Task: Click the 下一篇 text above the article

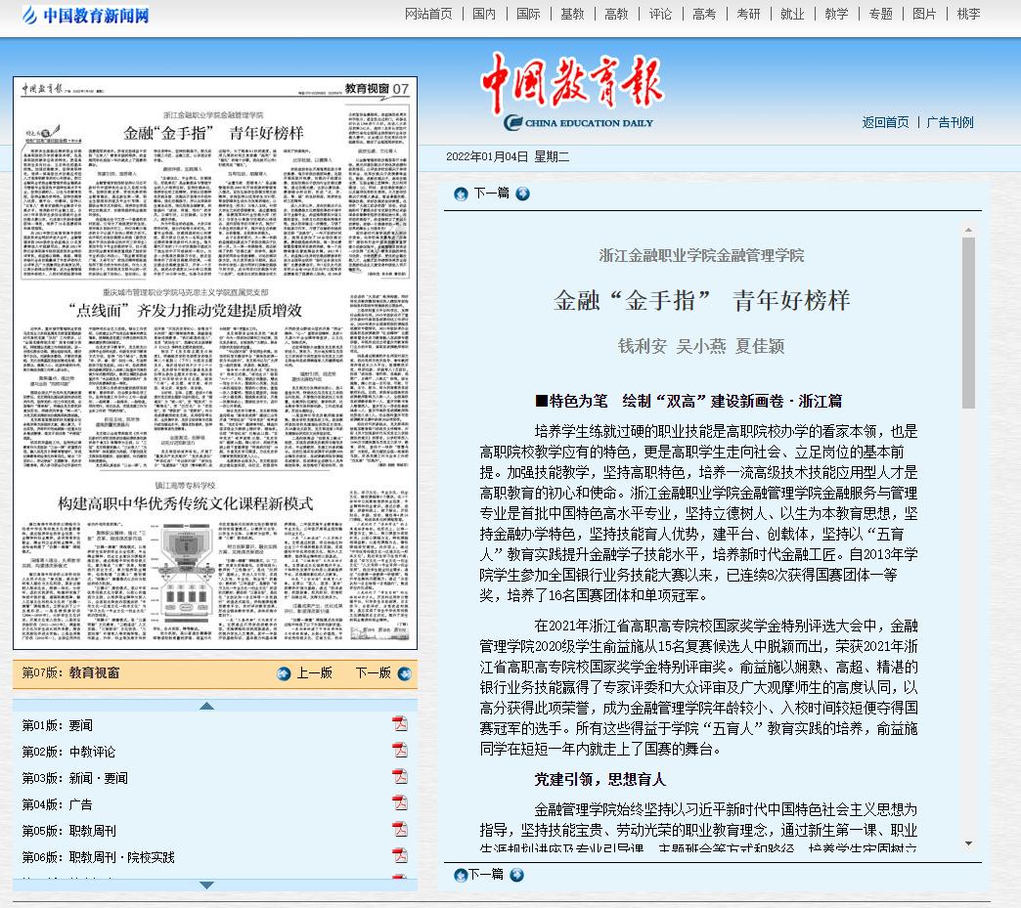Action: pyautogui.click(x=492, y=194)
